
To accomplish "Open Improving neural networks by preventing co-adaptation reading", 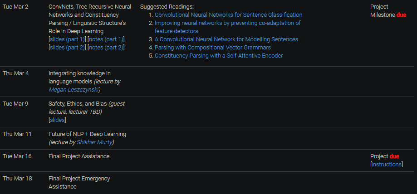I will click(228, 27).
